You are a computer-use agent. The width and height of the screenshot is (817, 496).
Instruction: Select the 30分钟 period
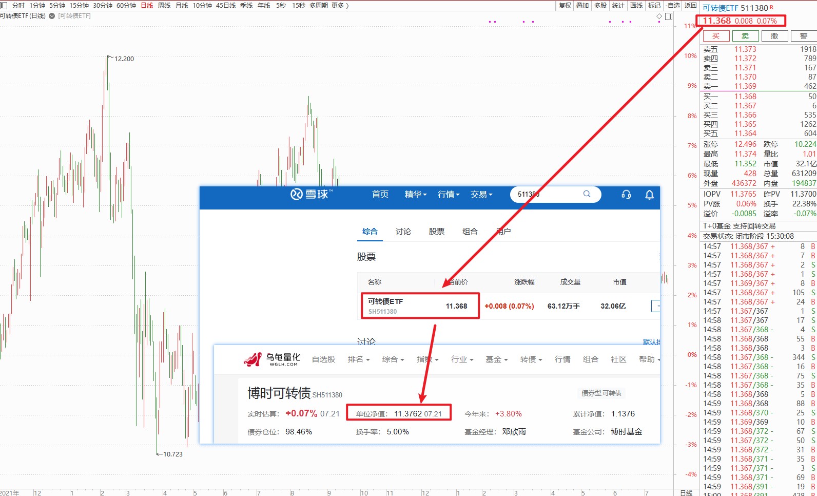click(103, 5)
